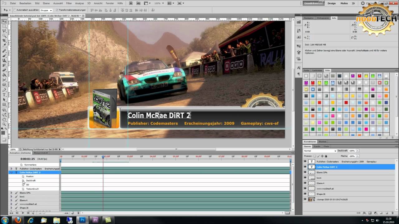
Task: Select the Brush tool
Action: pos(5,55)
